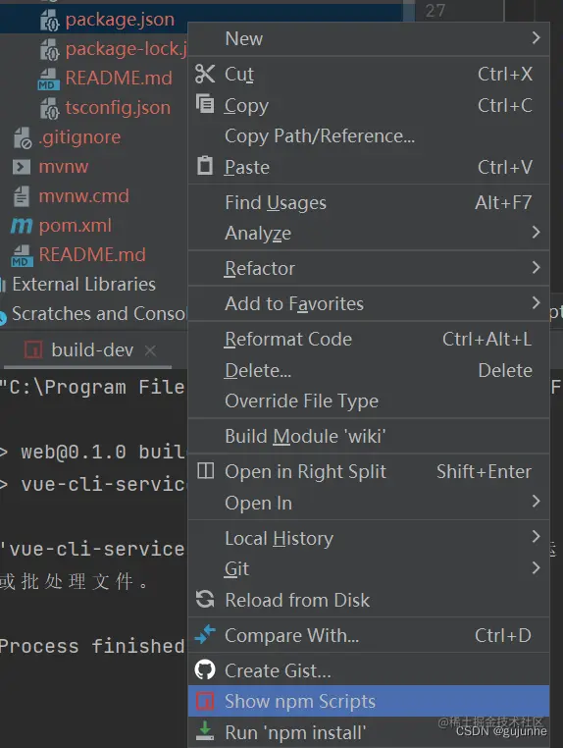
Task: Open the Open In menu entry
Action: tap(369, 503)
